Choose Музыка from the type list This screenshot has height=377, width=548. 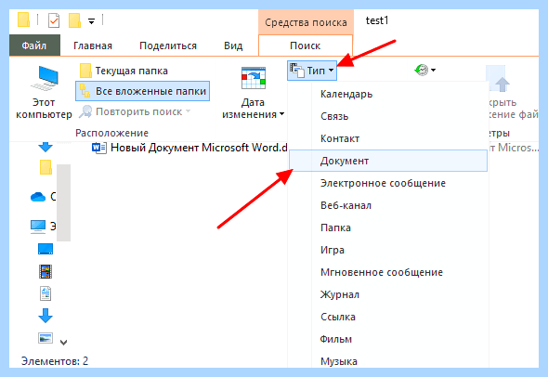tap(387, 361)
